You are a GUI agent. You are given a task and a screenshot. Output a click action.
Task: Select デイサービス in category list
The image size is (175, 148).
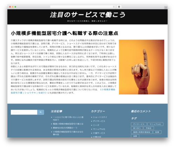(x=99, y=121)
